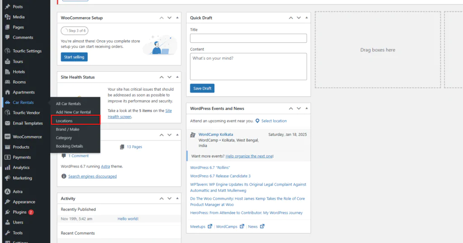Click the Astra theme link
This screenshot has height=243, width=463.
[105, 166]
